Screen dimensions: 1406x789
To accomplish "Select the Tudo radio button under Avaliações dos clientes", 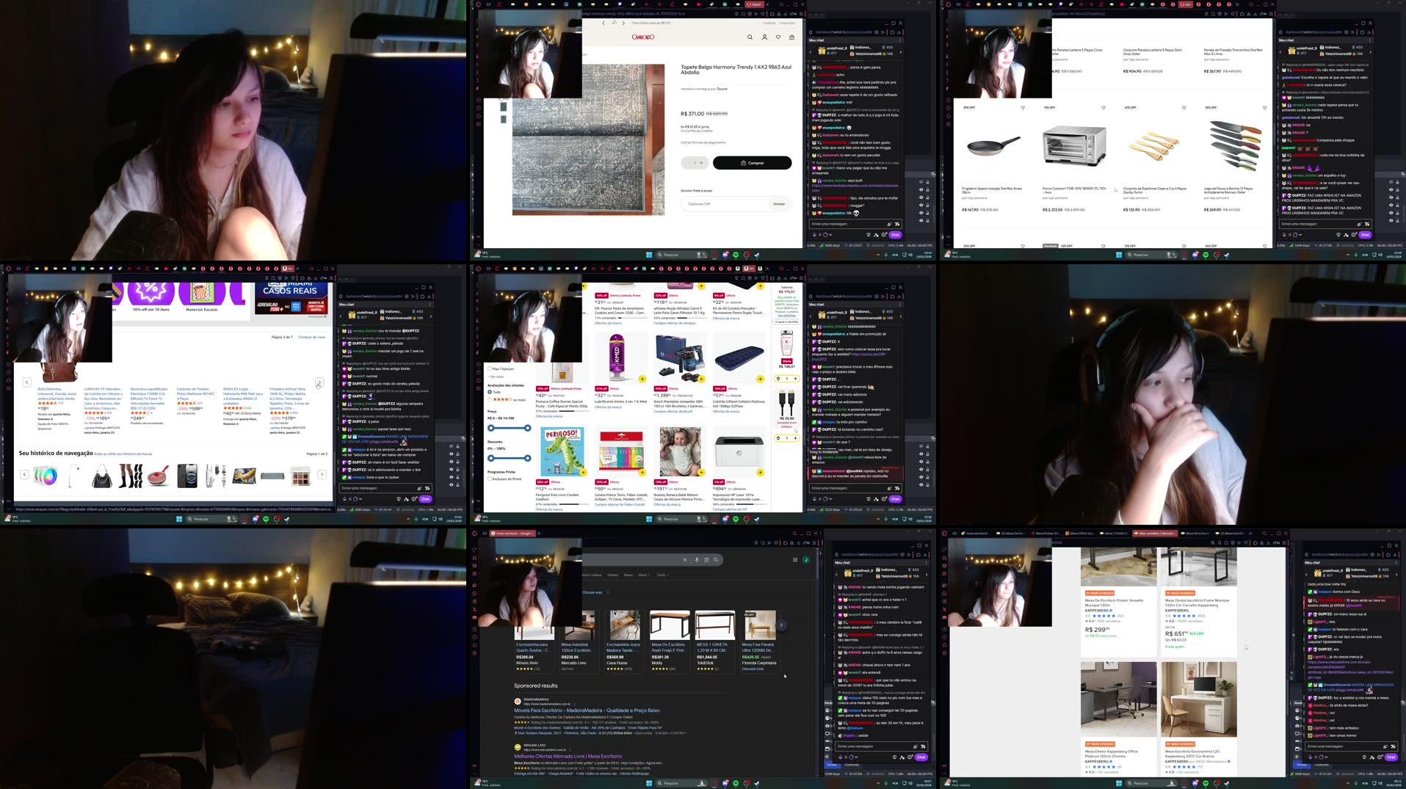I will [x=490, y=392].
